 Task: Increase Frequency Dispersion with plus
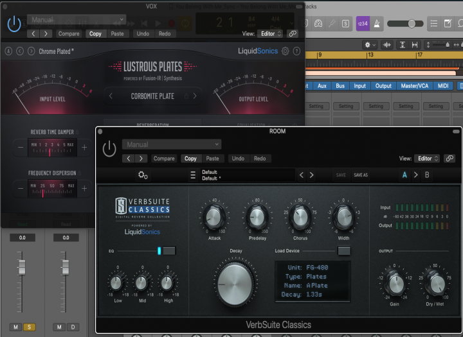(x=84, y=188)
